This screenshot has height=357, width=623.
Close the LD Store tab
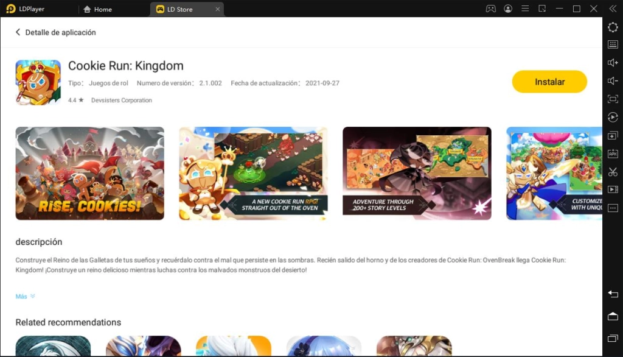pos(217,9)
